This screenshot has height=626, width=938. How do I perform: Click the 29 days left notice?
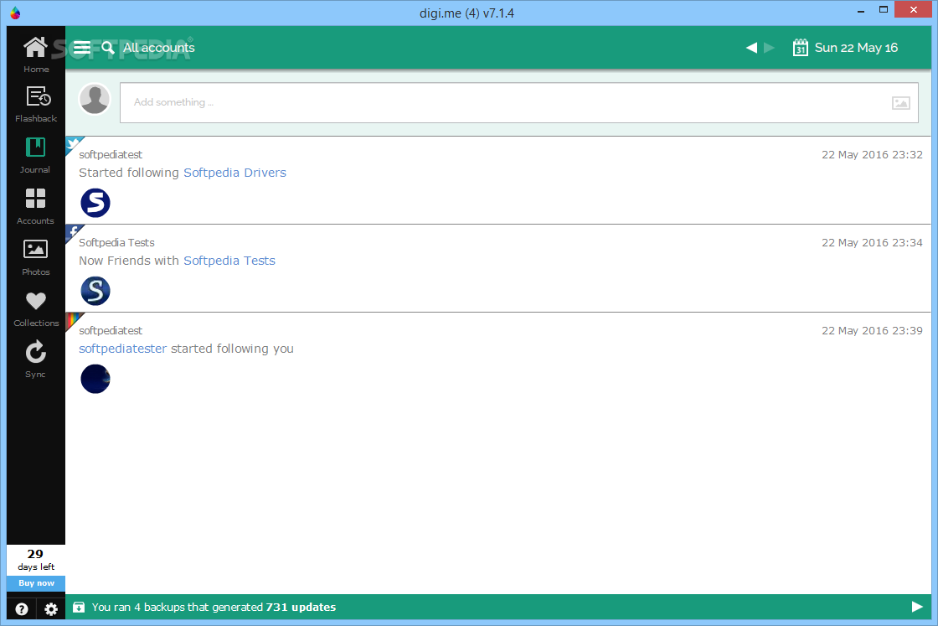coord(36,560)
